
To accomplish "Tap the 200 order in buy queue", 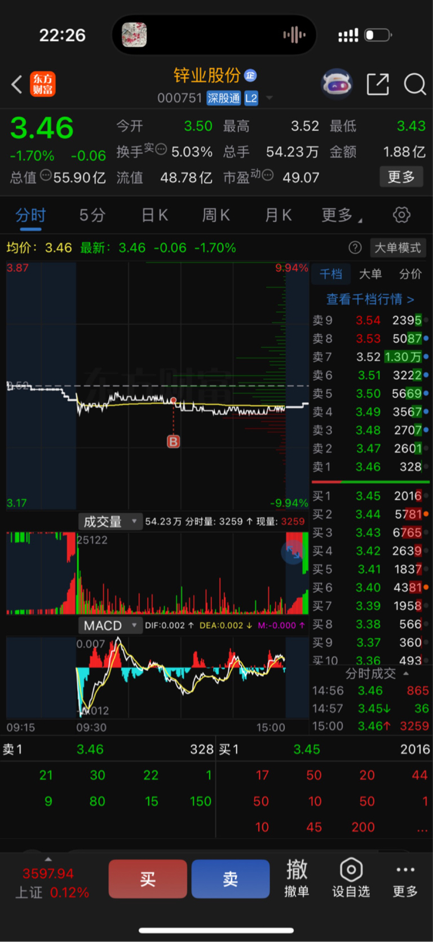I will (x=363, y=827).
